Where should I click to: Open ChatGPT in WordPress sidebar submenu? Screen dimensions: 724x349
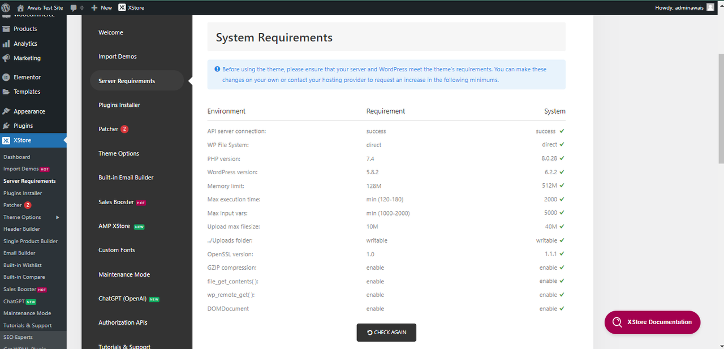(x=14, y=301)
